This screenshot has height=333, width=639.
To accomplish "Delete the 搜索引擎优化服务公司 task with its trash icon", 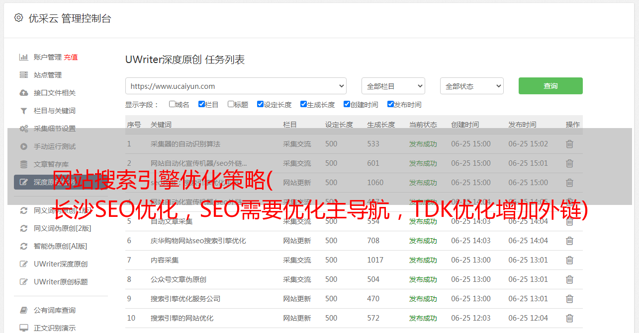I will (570, 299).
